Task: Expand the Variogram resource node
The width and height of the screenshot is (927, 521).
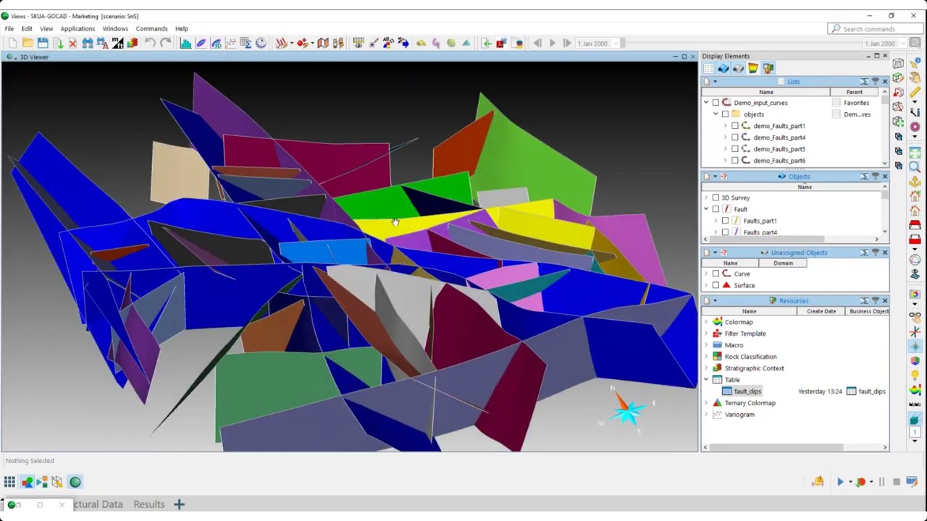Action: [706, 415]
